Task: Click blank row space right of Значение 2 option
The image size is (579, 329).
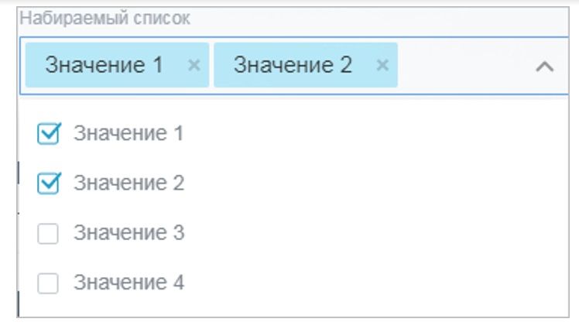Action: [x=375, y=183]
